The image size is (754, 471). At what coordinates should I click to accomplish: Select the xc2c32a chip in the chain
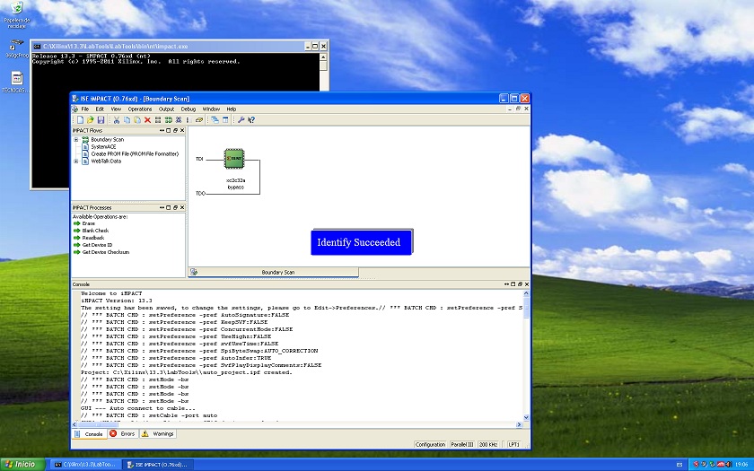[234, 157]
